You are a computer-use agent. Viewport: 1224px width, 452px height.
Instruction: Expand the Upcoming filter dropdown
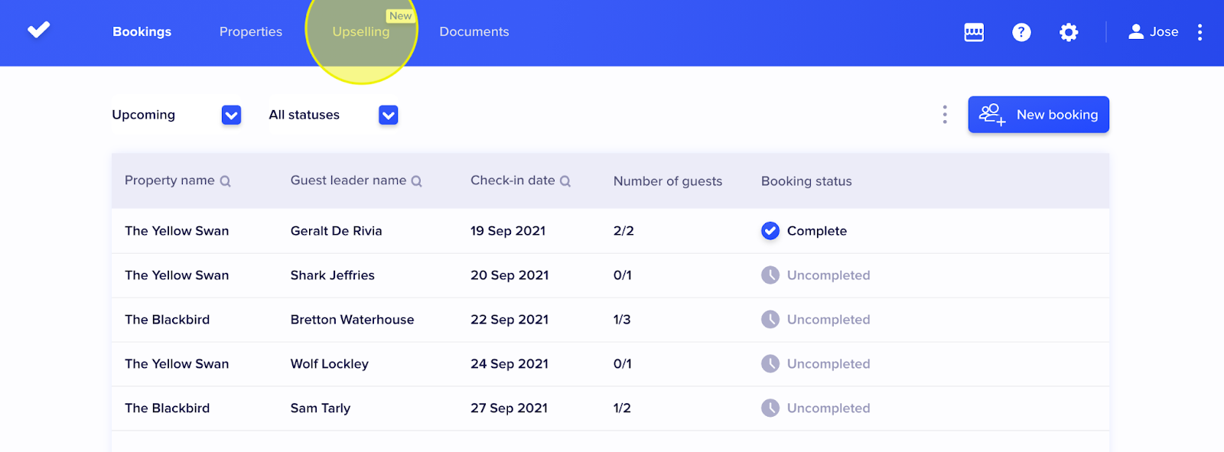pyautogui.click(x=231, y=115)
